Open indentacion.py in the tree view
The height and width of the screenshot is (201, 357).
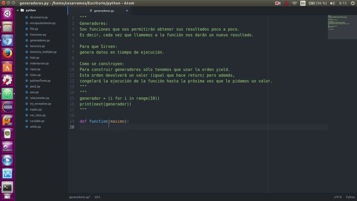click(39, 63)
